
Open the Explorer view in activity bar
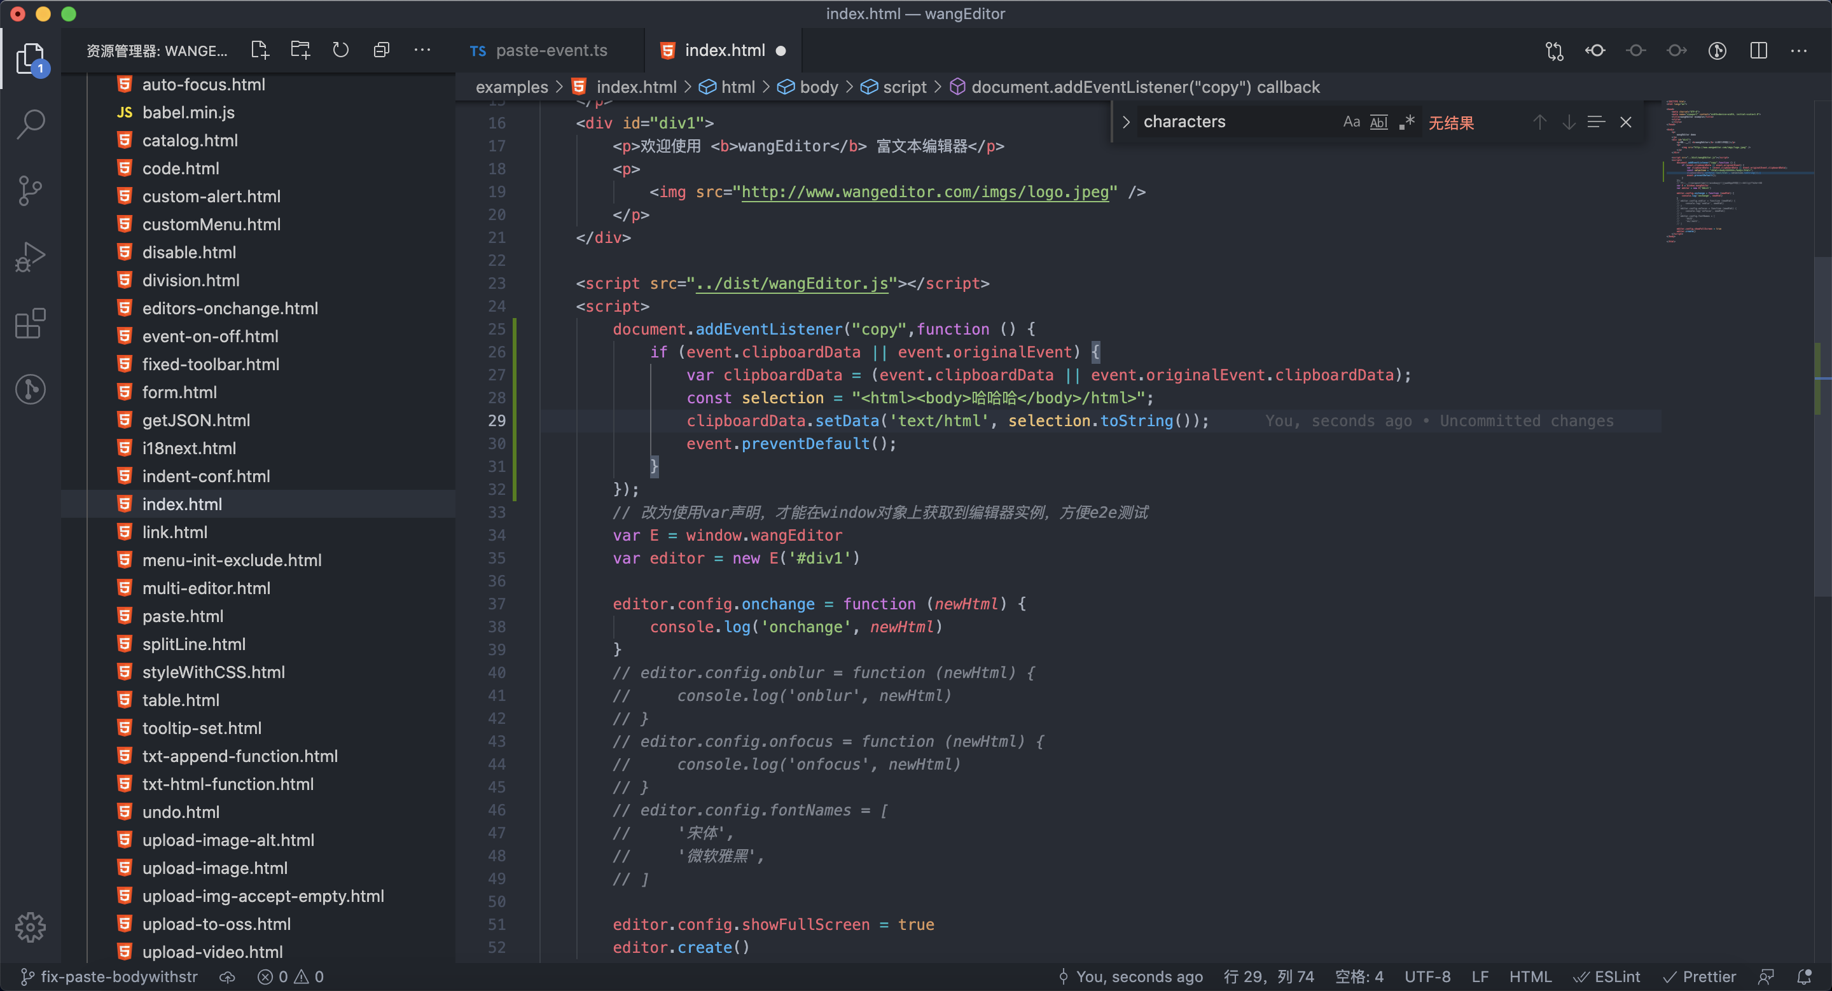point(31,59)
